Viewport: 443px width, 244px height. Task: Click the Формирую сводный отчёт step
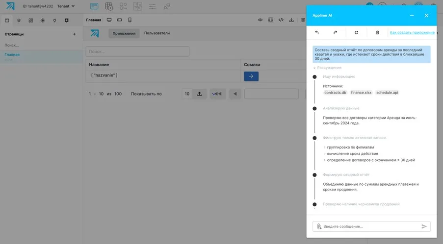click(346, 174)
